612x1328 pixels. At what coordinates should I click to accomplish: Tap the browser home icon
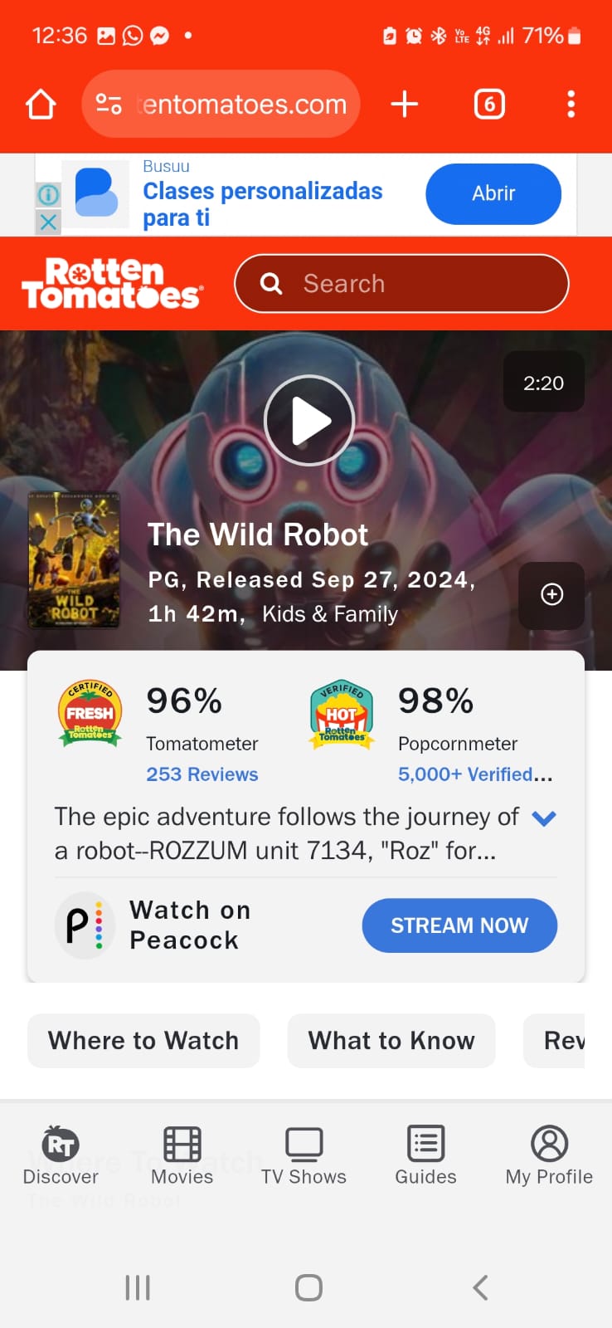[x=41, y=105]
